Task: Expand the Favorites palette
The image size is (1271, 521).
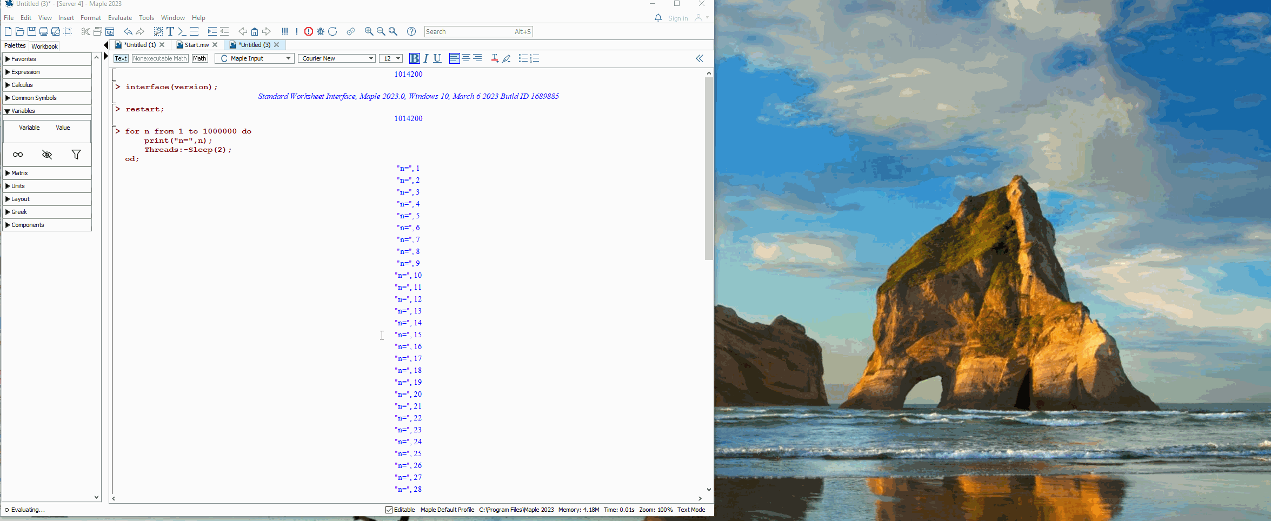Action: coord(47,59)
